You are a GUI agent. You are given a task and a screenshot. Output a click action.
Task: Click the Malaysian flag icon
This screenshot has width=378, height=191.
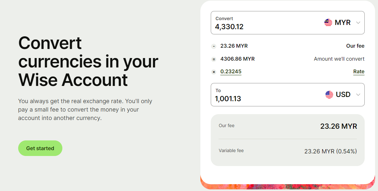tap(328, 23)
